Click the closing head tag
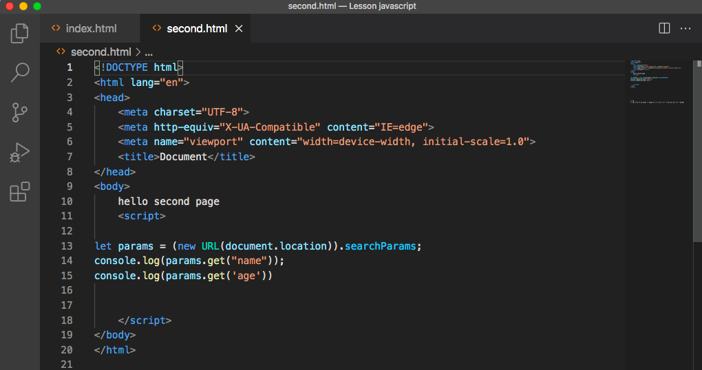 coord(115,172)
